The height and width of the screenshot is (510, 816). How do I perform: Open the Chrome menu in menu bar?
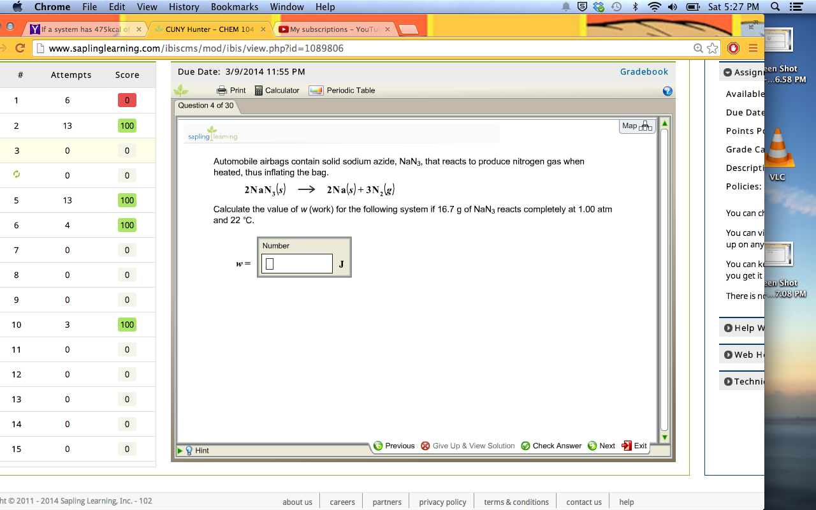point(52,7)
